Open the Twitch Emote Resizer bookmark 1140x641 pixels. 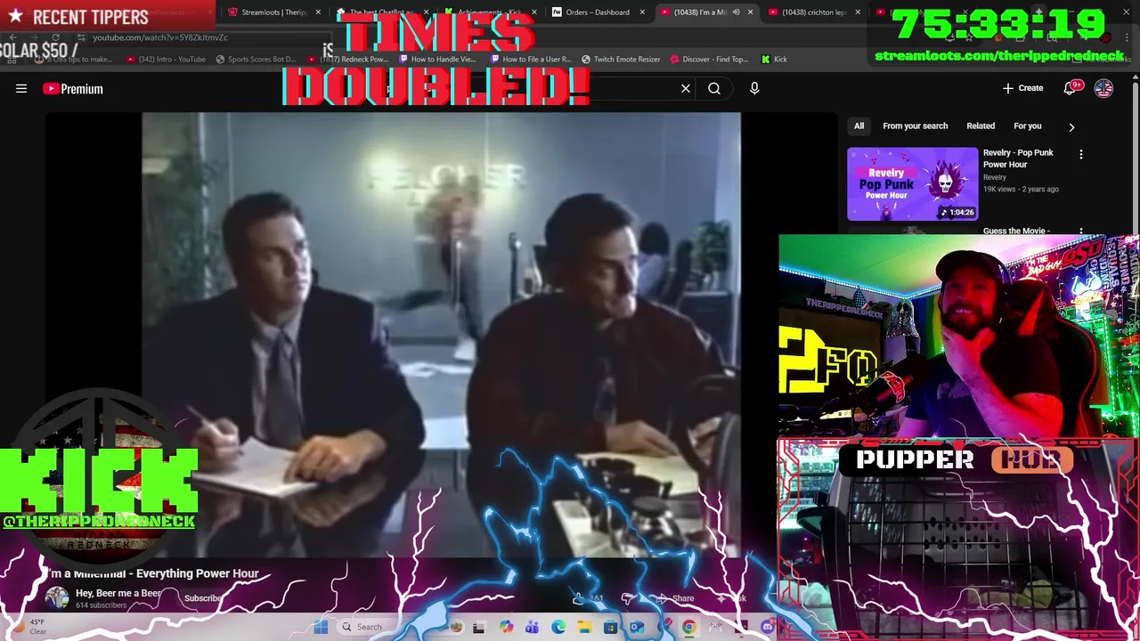click(621, 59)
